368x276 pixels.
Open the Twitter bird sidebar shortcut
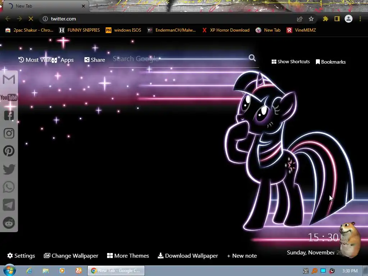tap(9, 169)
